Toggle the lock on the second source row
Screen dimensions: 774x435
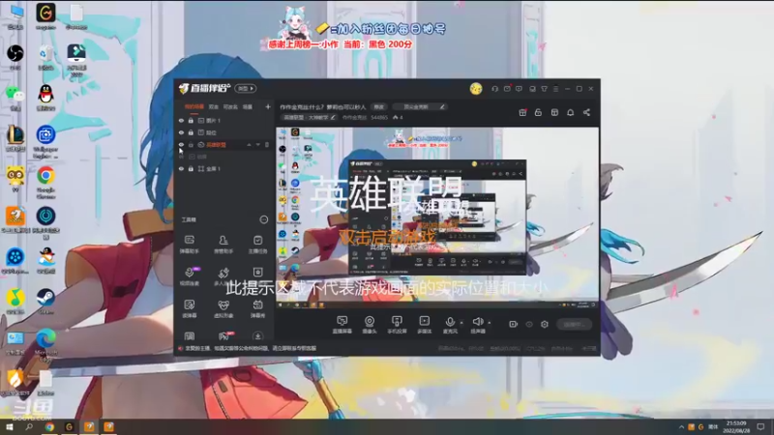click(191, 132)
